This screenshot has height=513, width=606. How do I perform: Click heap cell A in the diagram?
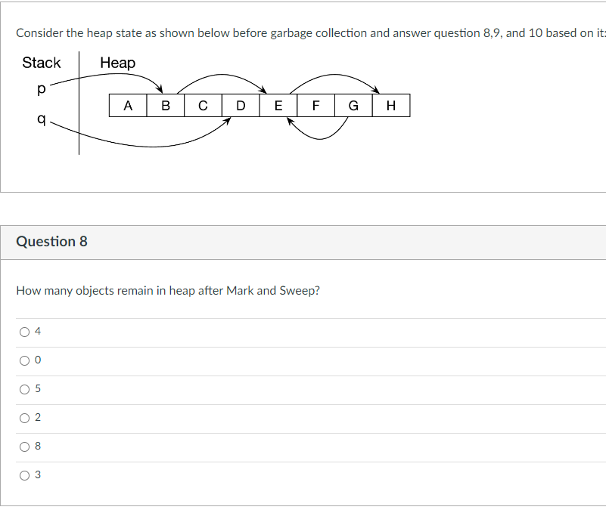click(x=128, y=105)
